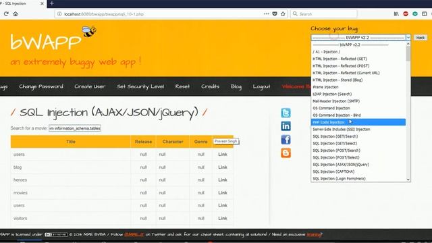
Task: Follow the Link in the blog row
Action: coord(223,167)
